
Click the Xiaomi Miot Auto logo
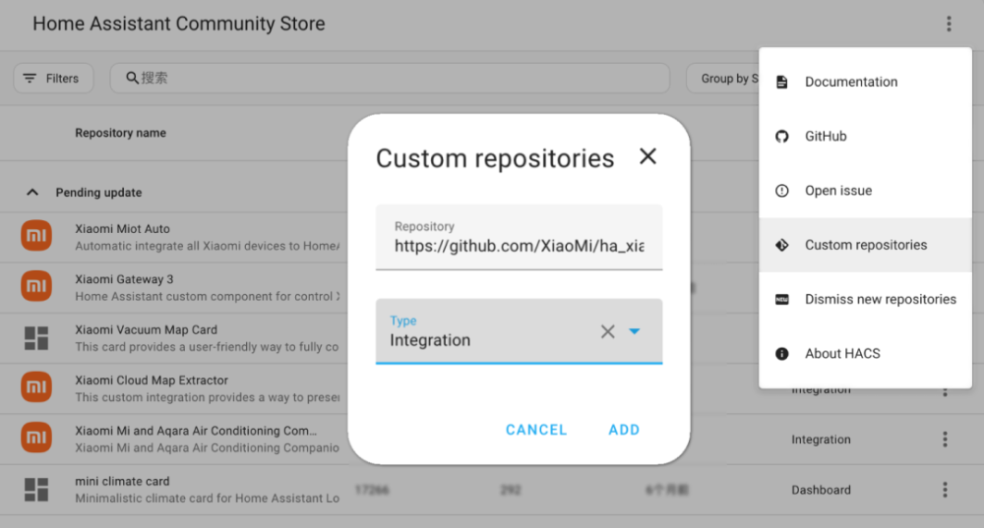(x=36, y=236)
